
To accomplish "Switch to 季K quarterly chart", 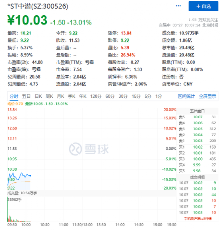I will 72,97.
